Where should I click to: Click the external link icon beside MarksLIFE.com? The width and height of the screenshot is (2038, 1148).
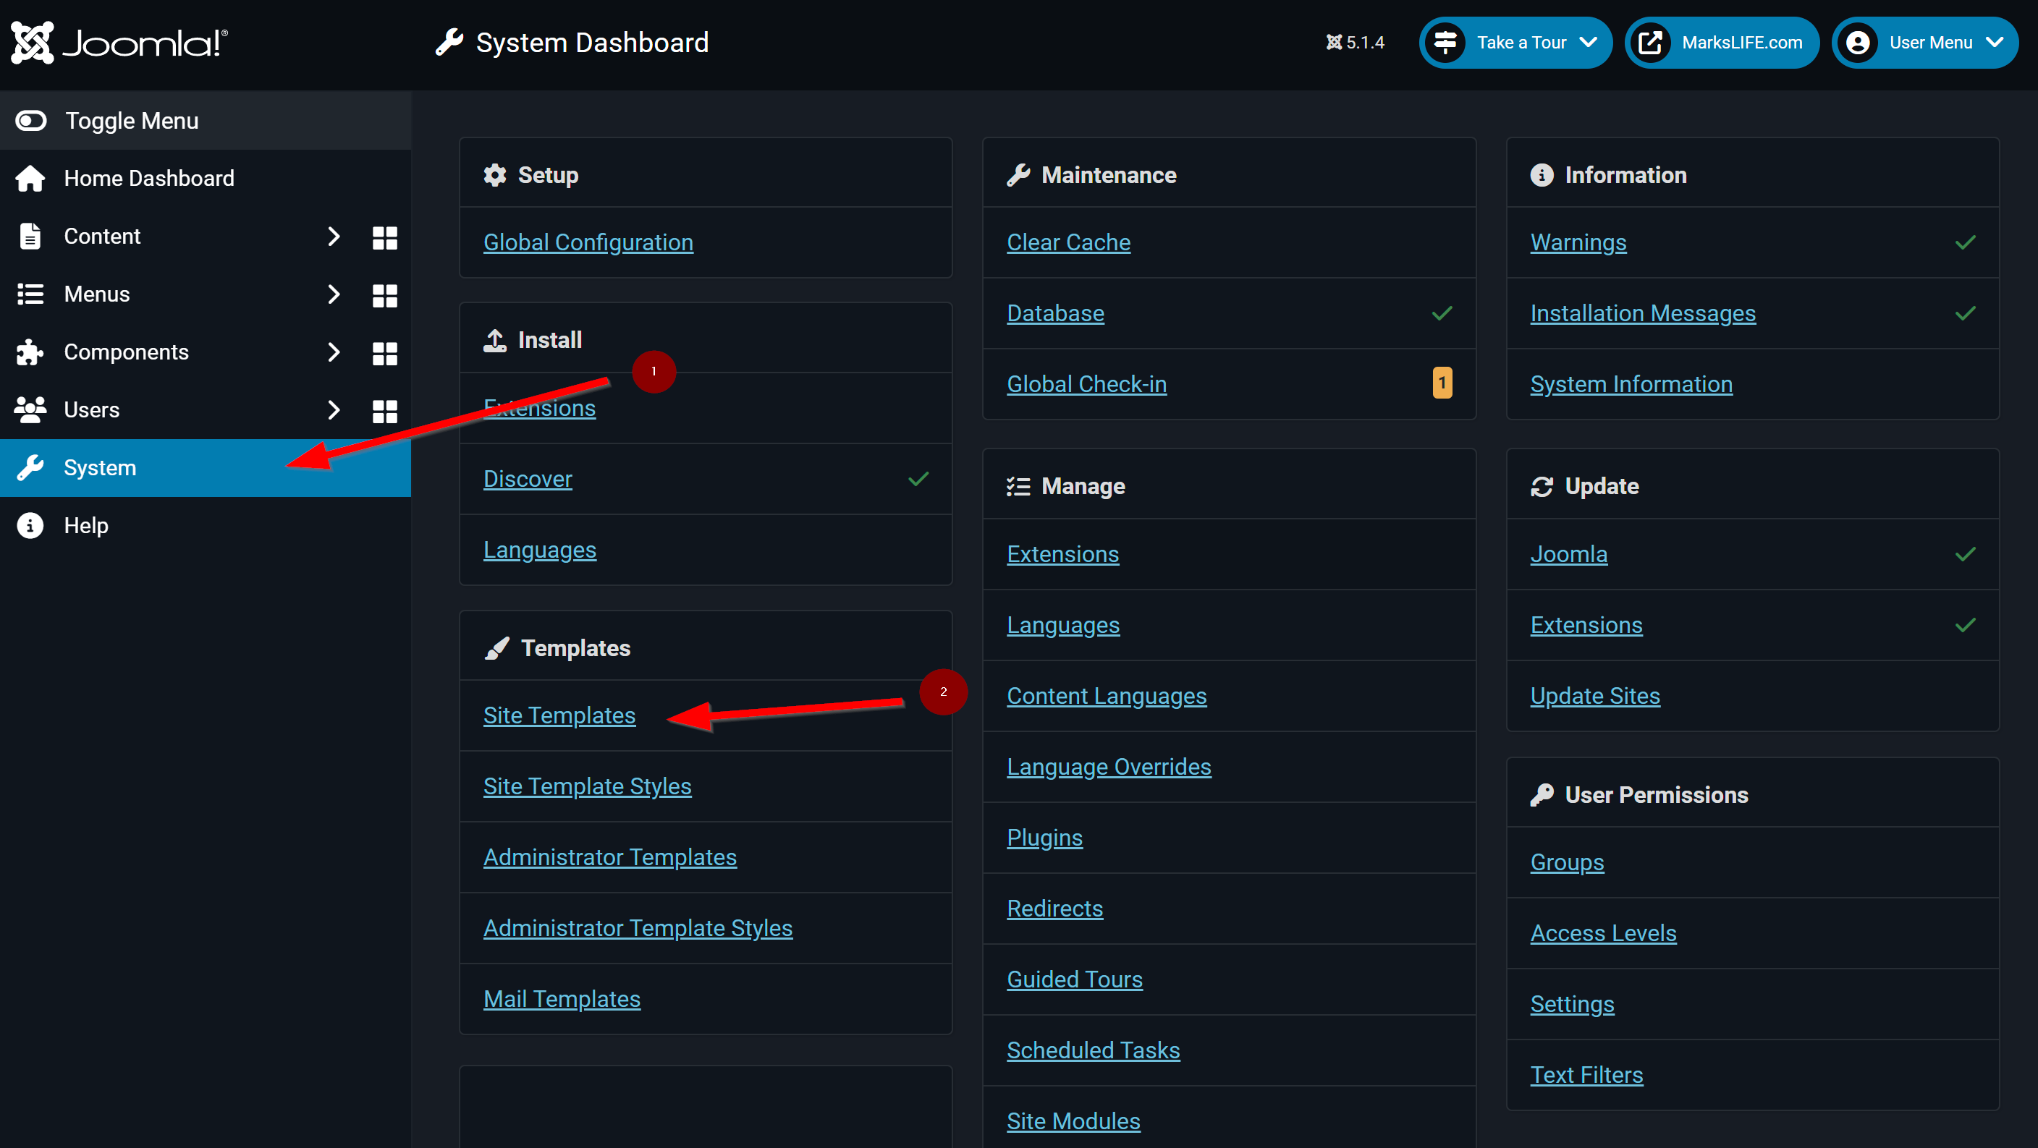(1650, 43)
